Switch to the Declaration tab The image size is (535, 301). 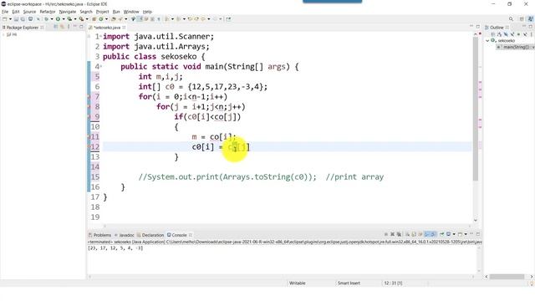pyautogui.click(x=150, y=235)
